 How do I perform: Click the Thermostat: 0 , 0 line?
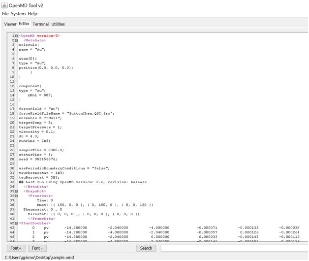click(x=43, y=209)
